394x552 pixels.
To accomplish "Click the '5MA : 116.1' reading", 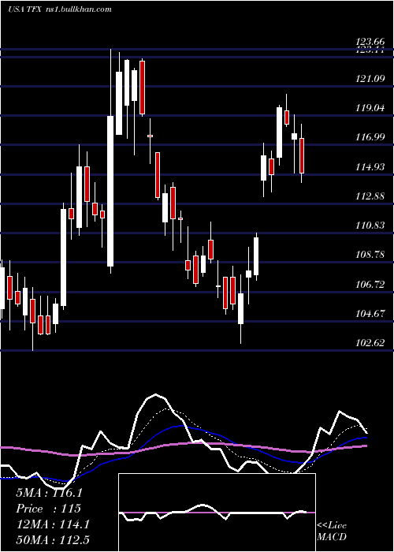I will click(49, 493).
